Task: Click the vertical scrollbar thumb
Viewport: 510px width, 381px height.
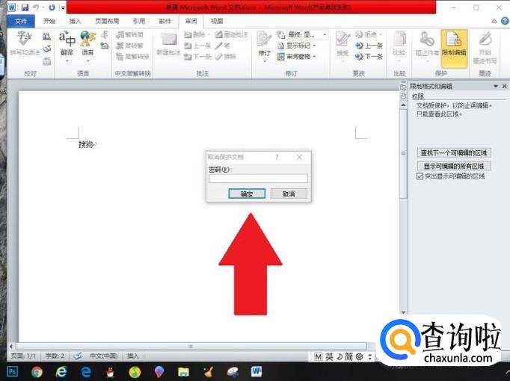Action: click(403, 153)
